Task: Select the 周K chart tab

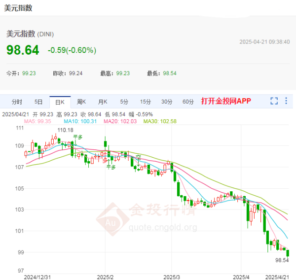Action: click(81, 102)
